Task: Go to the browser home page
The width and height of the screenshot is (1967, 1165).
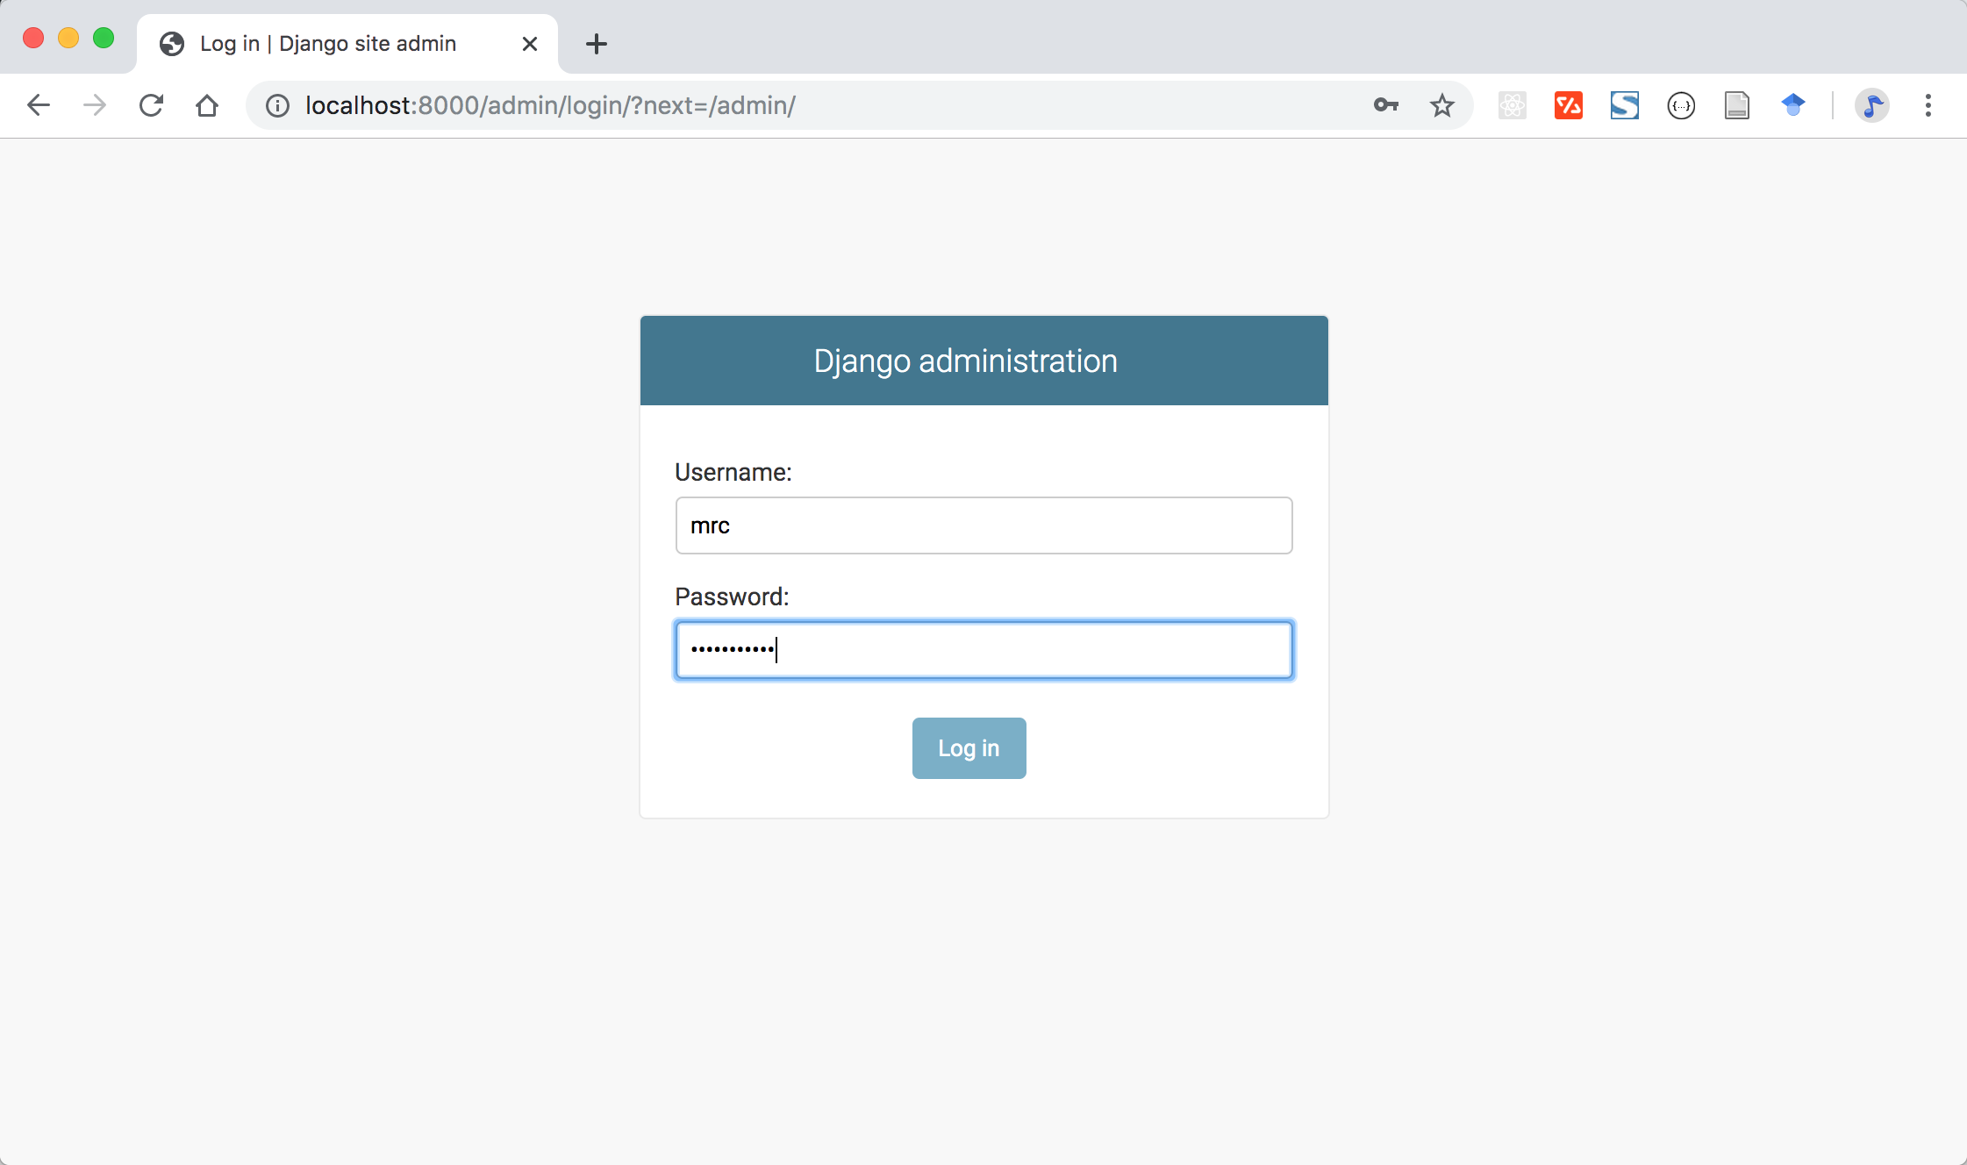Action: [x=207, y=105]
